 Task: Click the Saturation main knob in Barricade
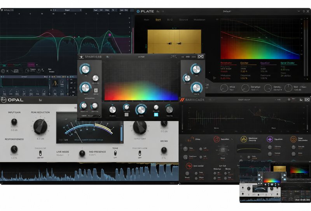click(223, 150)
